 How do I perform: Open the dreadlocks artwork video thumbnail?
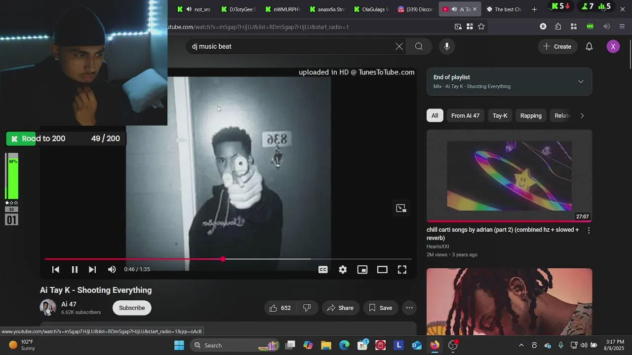509,302
